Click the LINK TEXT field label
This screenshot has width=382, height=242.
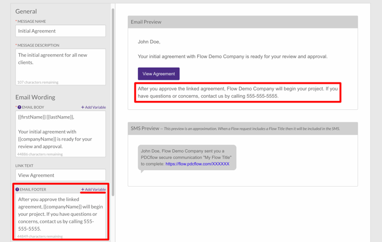click(x=25, y=166)
